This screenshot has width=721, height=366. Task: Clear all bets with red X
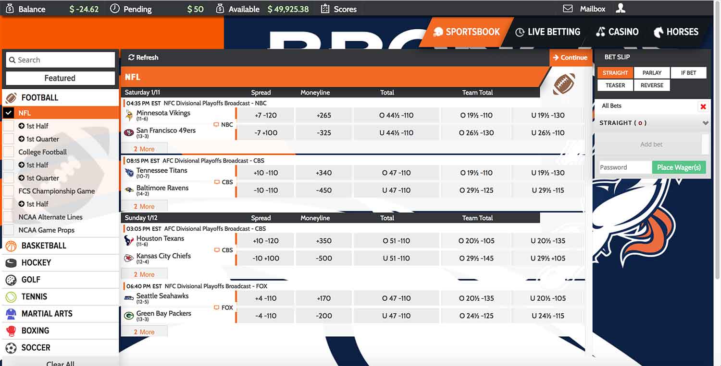[703, 106]
